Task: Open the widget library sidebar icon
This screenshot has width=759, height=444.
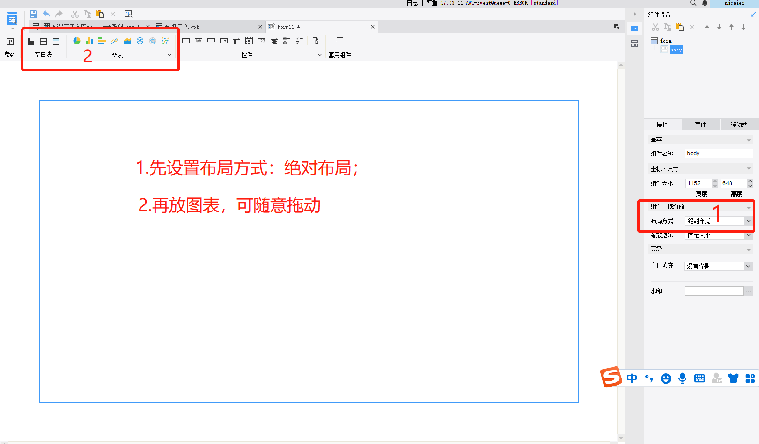Action: 634,44
